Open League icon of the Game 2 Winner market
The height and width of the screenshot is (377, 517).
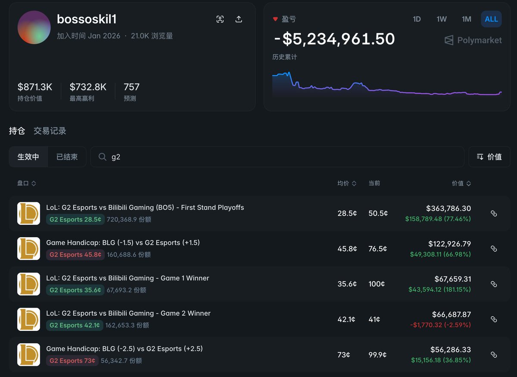(29, 320)
